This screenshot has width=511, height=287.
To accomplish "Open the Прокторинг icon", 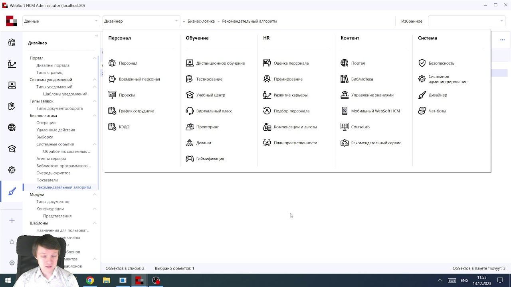I will [x=190, y=127].
